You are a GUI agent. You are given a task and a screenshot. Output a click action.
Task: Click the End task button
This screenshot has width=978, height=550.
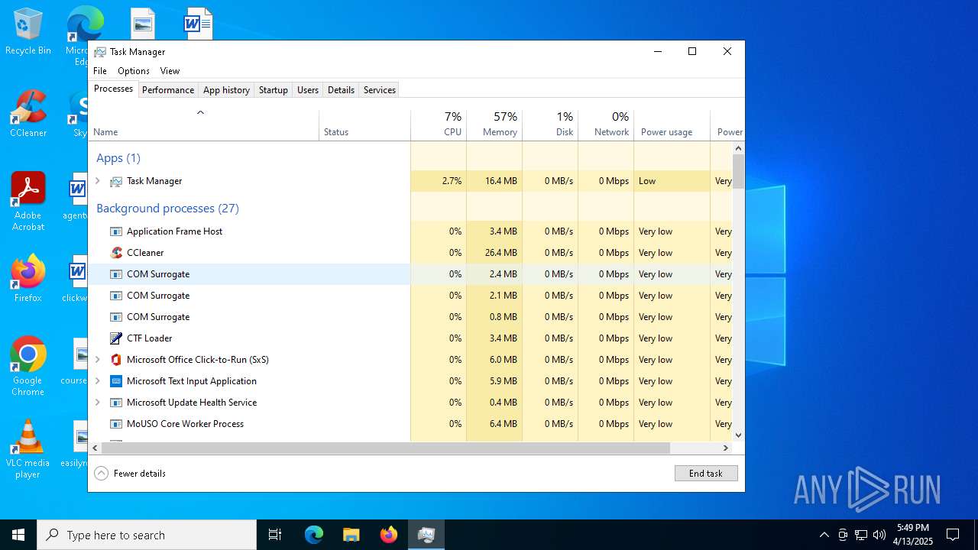[x=706, y=474]
